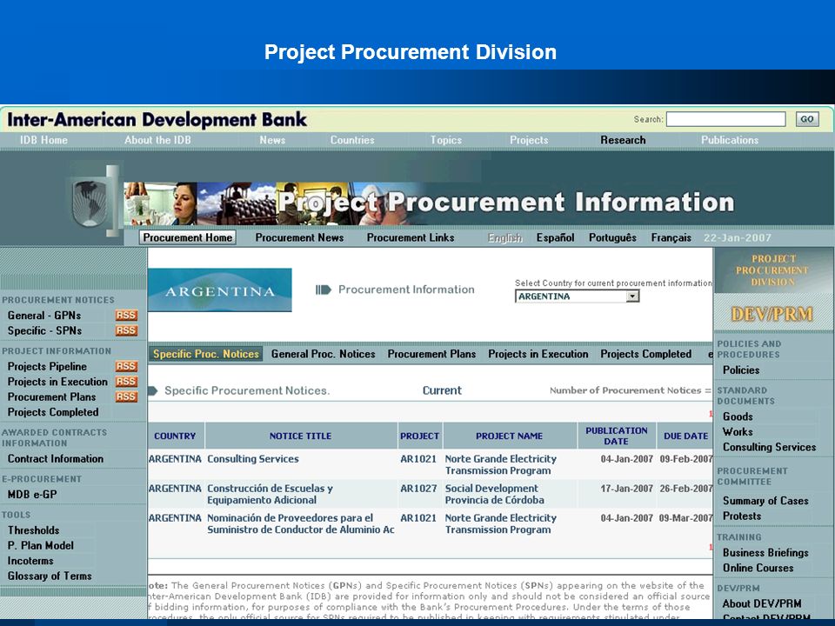Open RSS feed for Projects Pipeline
The height and width of the screenshot is (626, 835).
[126, 366]
